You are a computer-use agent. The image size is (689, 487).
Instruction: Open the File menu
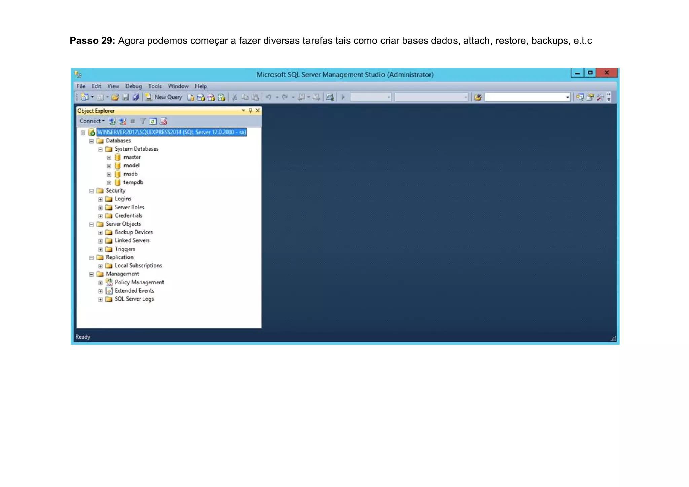[81, 86]
